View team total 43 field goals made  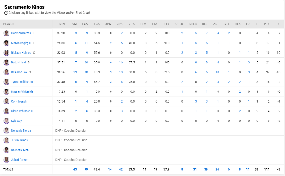coord(75,169)
